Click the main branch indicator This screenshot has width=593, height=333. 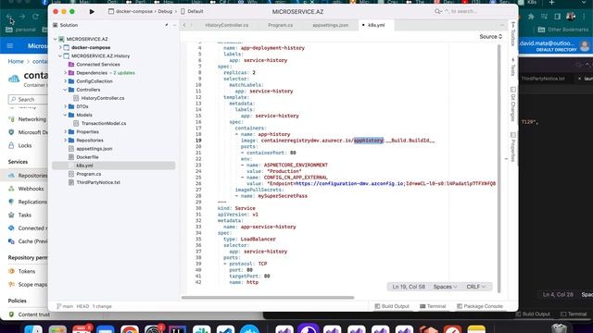coord(65,306)
